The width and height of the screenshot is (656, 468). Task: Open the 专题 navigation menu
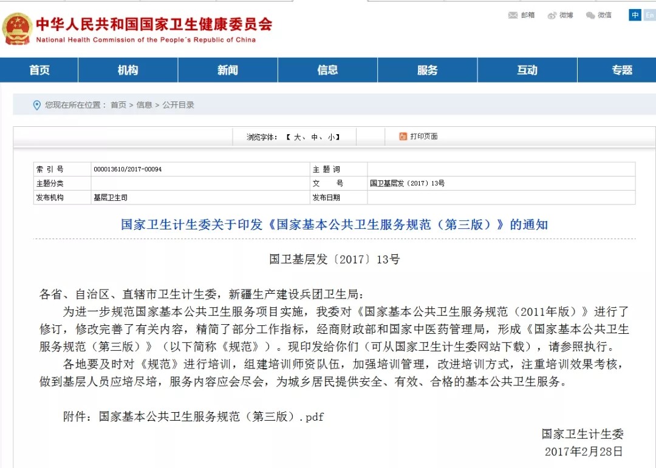click(622, 70)
